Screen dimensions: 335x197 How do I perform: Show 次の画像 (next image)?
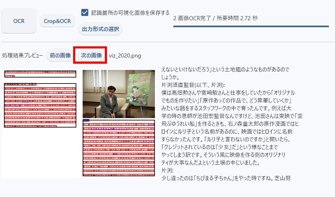[x=91, y=56]
